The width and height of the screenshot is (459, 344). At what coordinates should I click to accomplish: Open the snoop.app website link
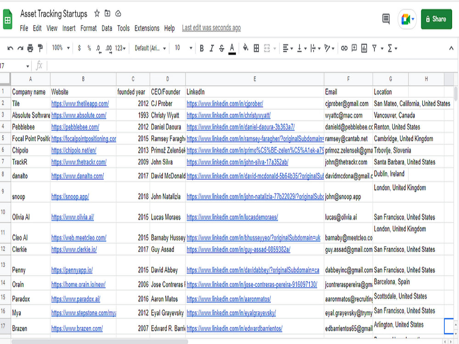point(70,197)
